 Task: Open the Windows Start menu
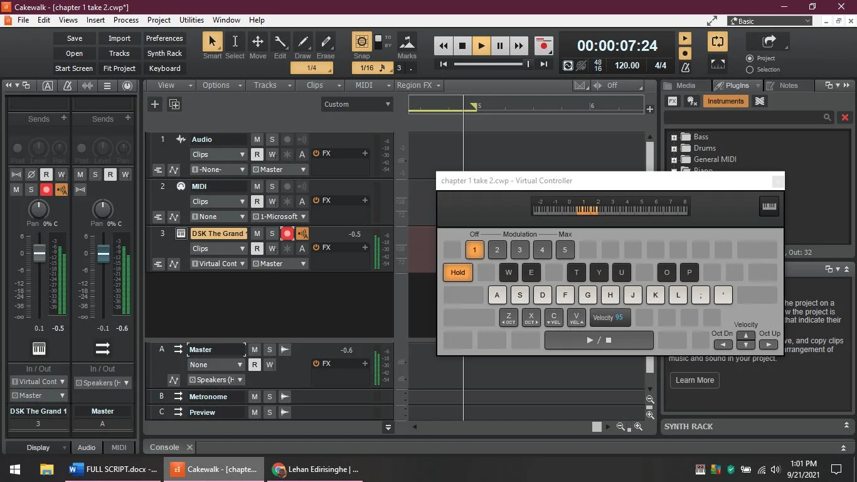point(15,469)
